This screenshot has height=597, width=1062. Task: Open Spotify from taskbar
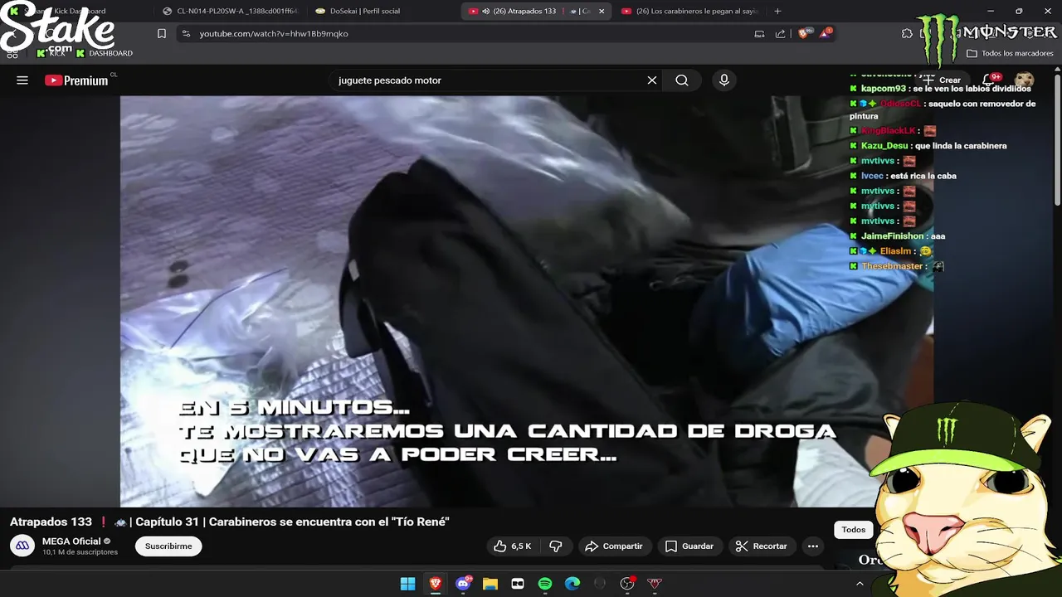click(545, 584)
